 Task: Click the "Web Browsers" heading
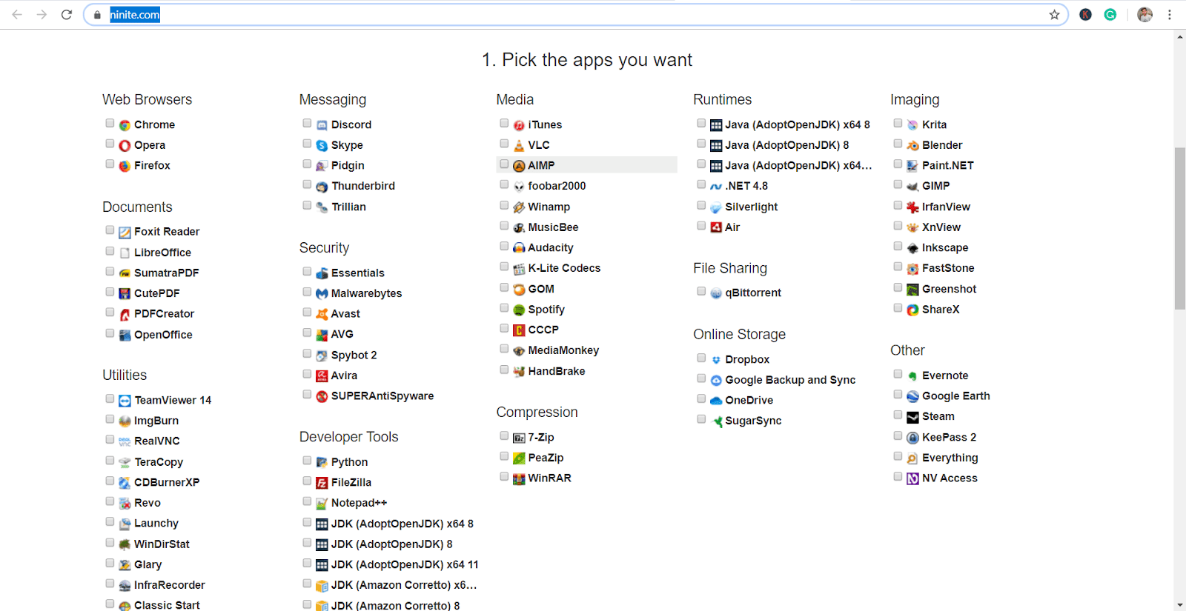coord(147,99)
